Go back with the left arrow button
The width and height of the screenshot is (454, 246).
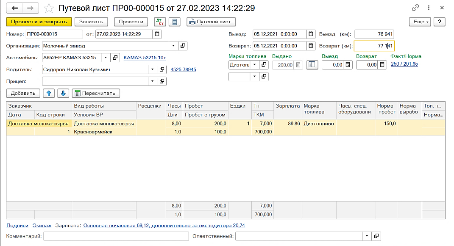point(14,8)
